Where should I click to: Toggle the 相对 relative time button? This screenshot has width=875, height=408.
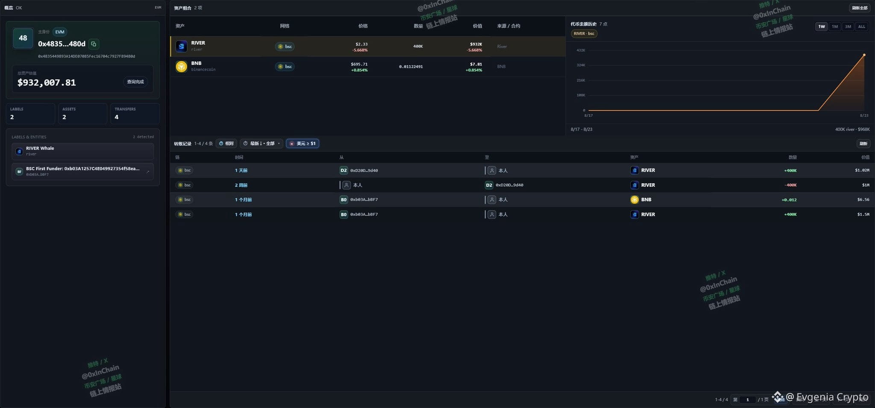226,144
